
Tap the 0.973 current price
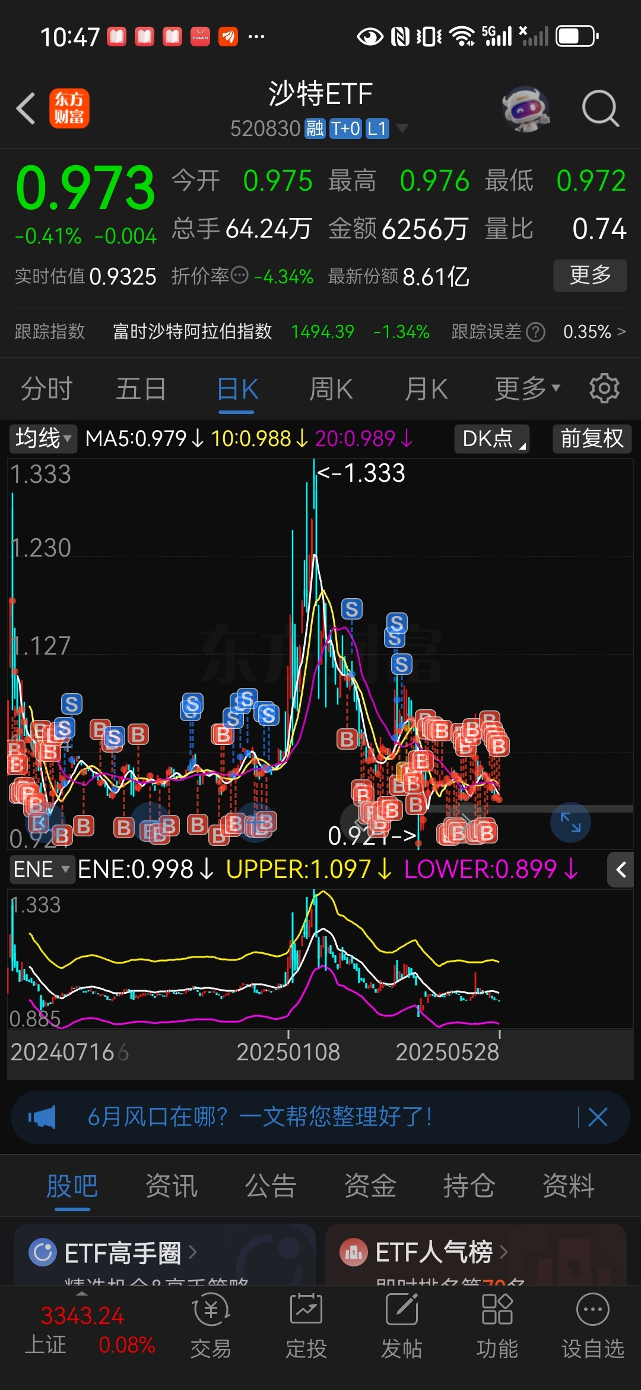tap(85, 188)
